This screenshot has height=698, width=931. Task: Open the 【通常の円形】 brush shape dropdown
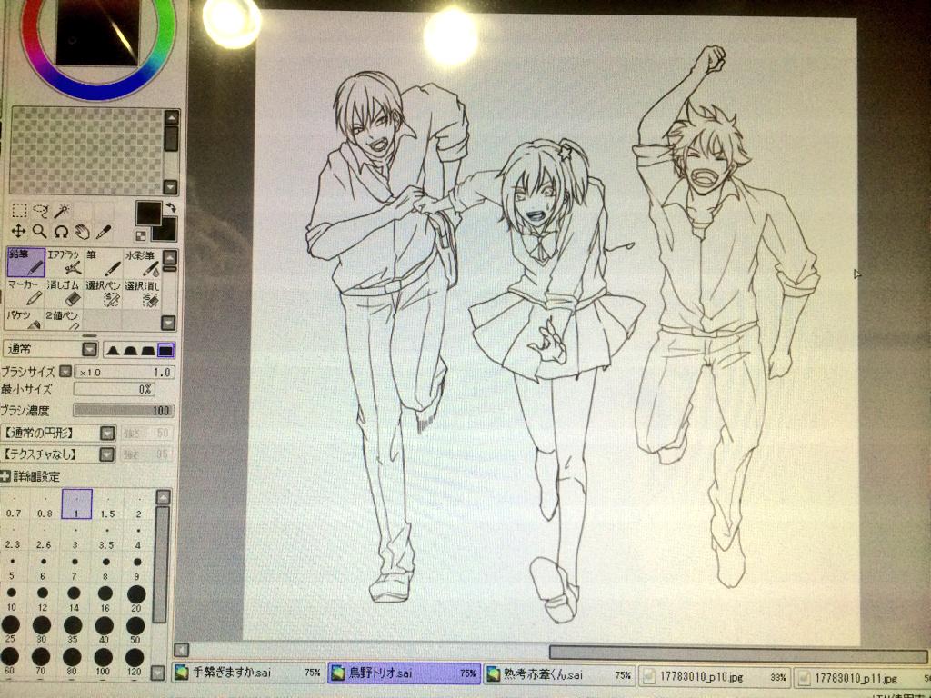tap(107, 434)
